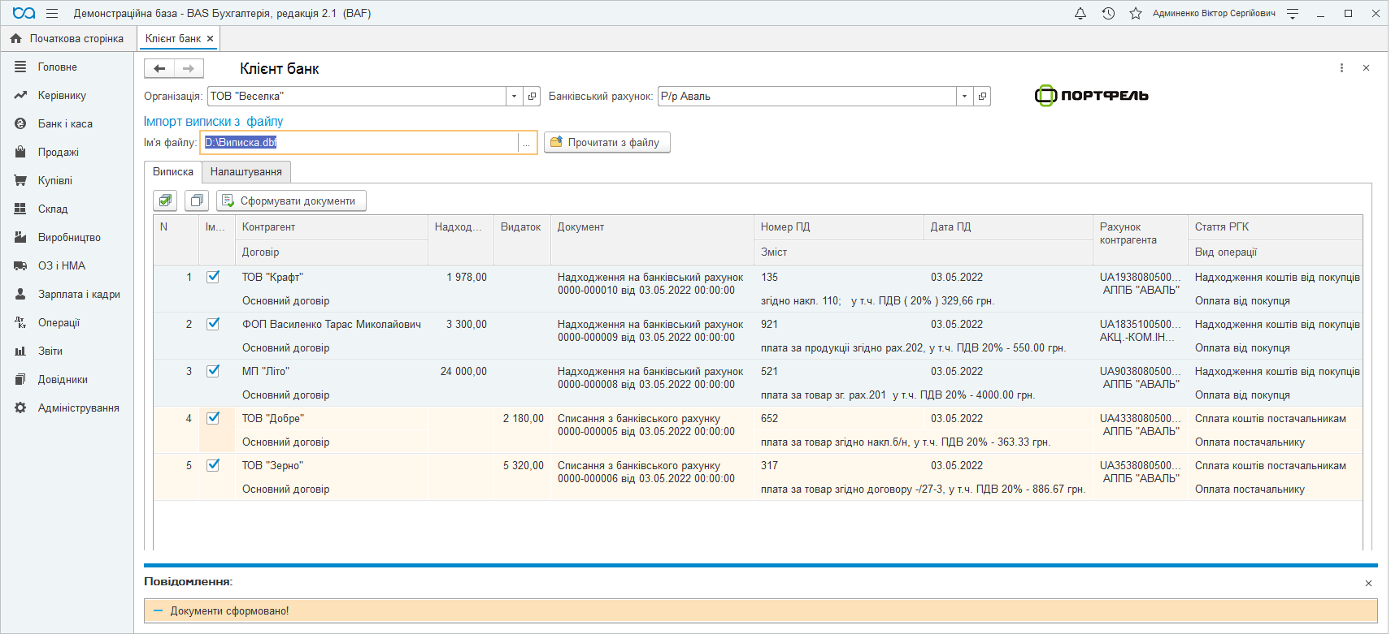Uncheck the checkbox for ТОВ "Крафт" row
Screen dimensions: 1391x634
213,277
